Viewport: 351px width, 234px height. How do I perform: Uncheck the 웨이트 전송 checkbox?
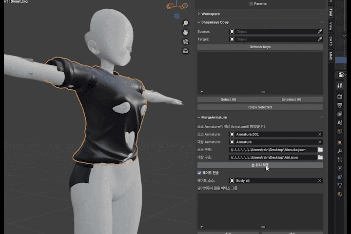tap(199, 173)
